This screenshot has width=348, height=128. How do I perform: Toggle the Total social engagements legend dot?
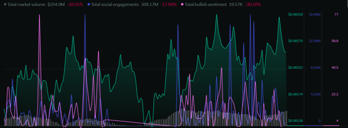pos(89,4)
